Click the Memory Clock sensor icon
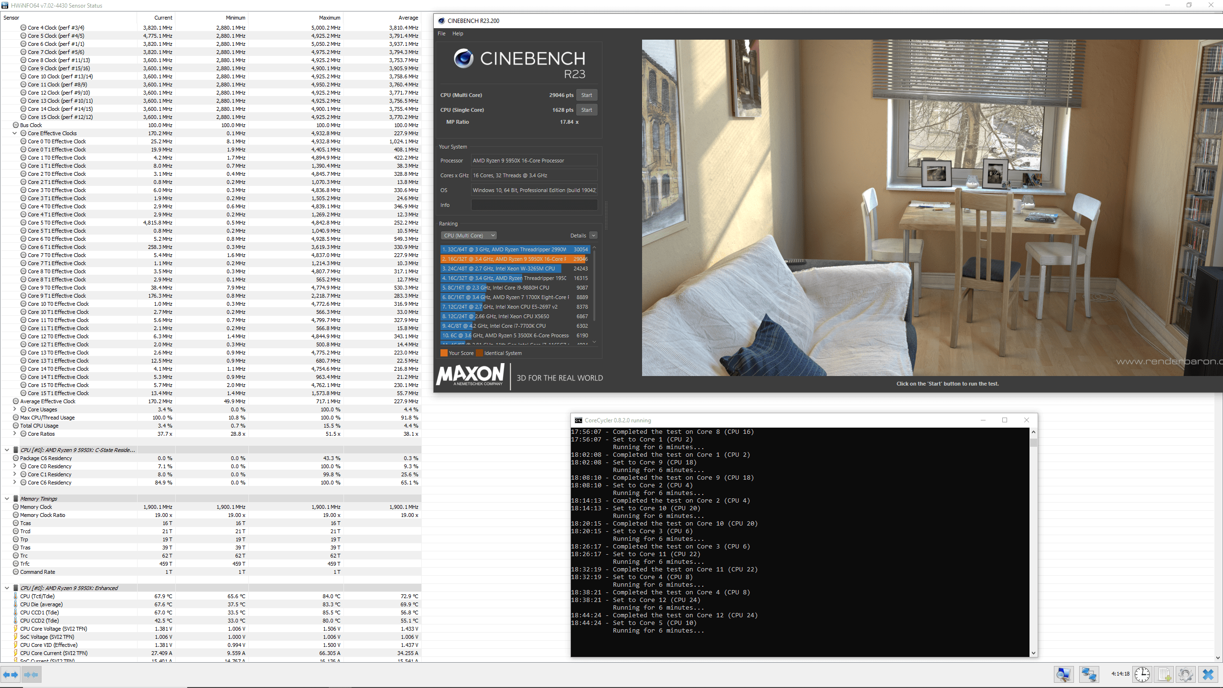1223x688 pixels. (x=16, y=507)
